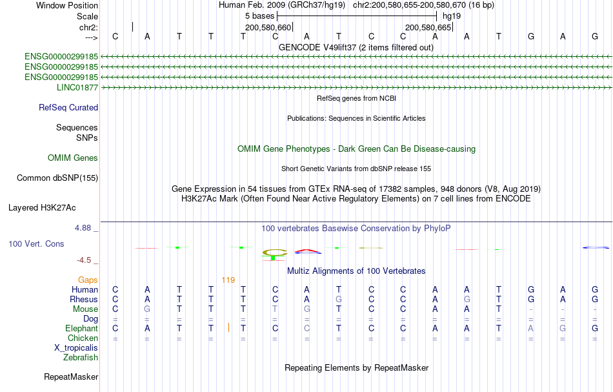Click the 200,580,660 coordinate label
Viewport: 613px width, 392px height.
268,27
